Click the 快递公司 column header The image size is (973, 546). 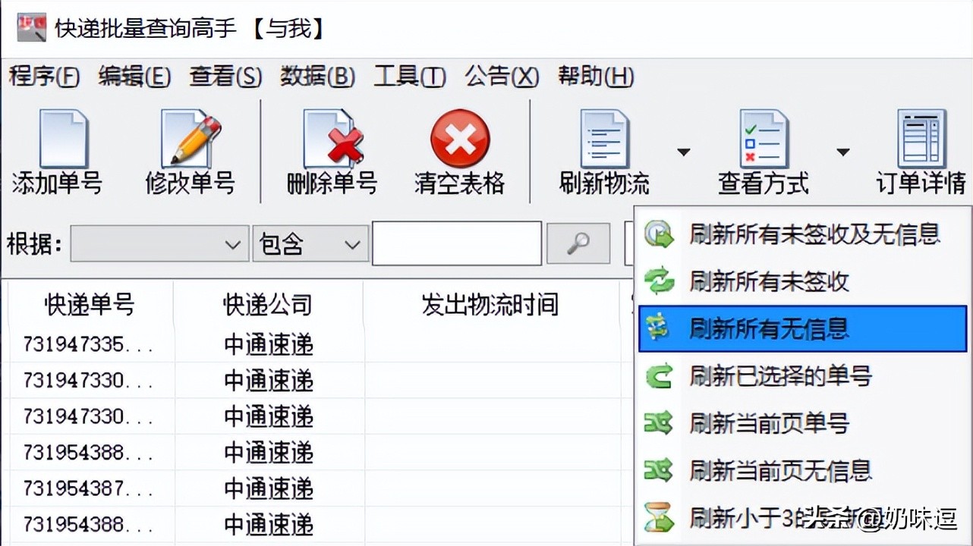268,305
